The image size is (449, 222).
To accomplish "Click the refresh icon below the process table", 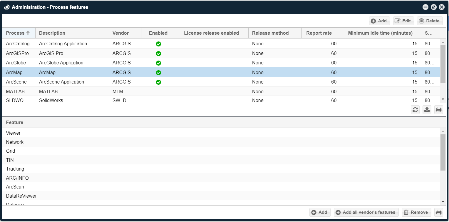I will click(415, 110).
